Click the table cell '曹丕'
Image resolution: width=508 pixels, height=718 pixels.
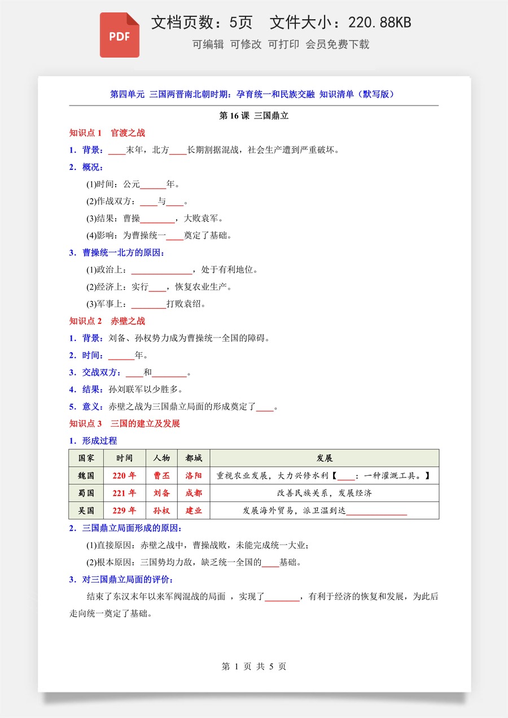[x=162, y=476]
